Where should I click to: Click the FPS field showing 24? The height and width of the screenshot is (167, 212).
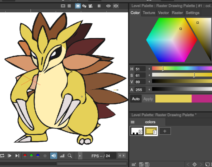pyautogui.click(x=111, y=156)
